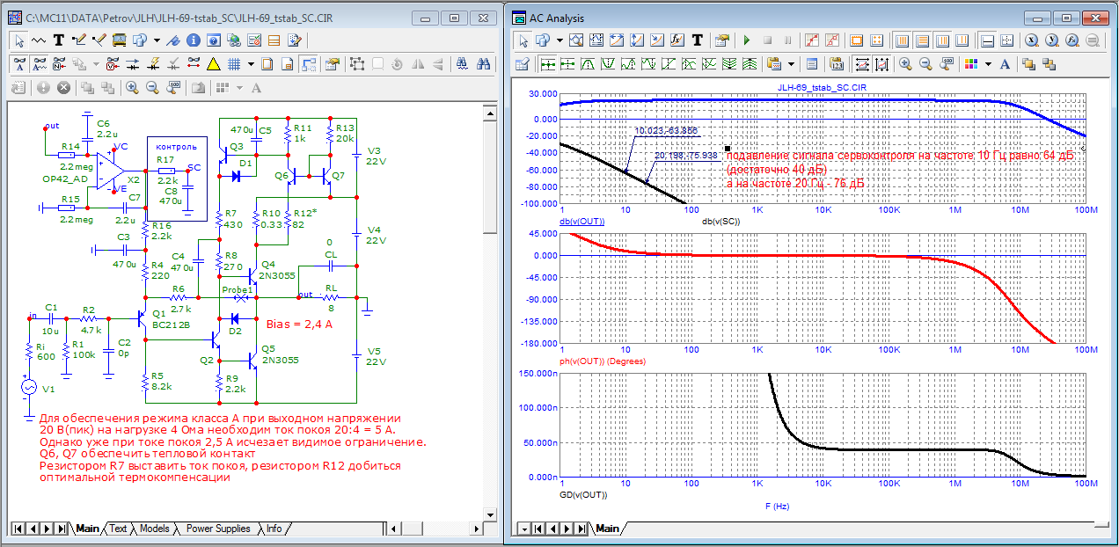Toggle the grid display icon in schematic
Image resolution: width=1119 pixels, height=547 pixels.
click(234, 63)
